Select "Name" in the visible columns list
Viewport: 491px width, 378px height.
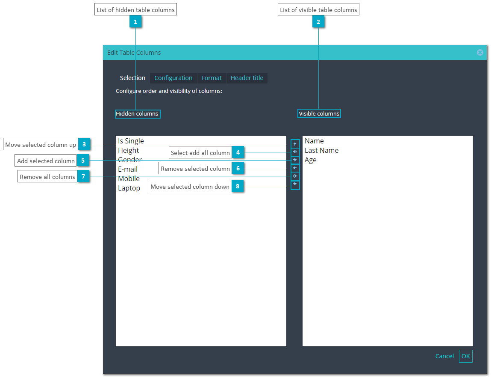[x=314, y=141]
